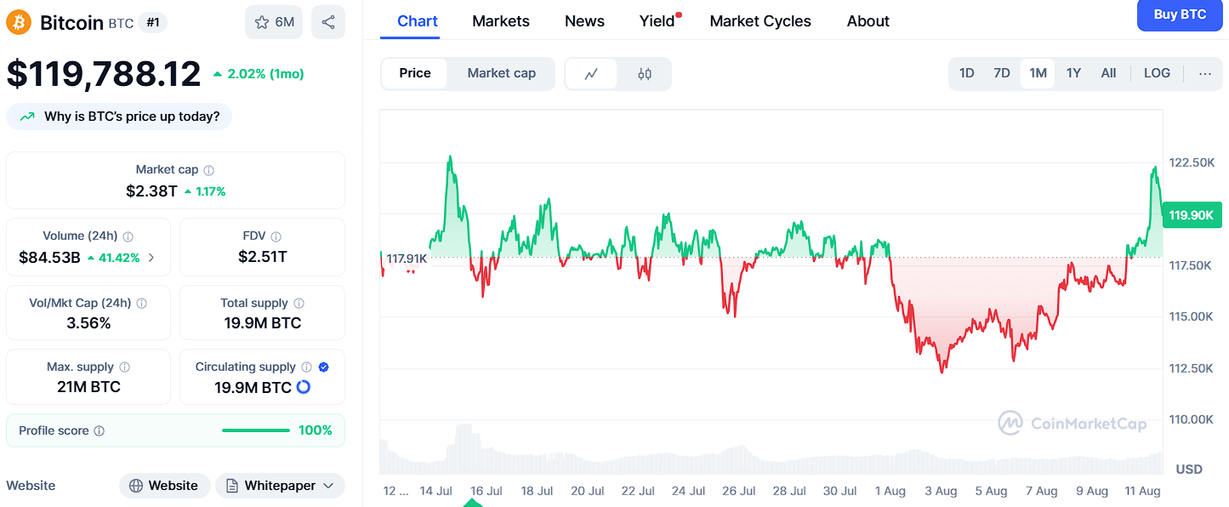The height and width of the screenshot is (507, 1229).
Task: Click the Vol/Mkt Cap (24h) info icon
Action: tap(142, 304)
